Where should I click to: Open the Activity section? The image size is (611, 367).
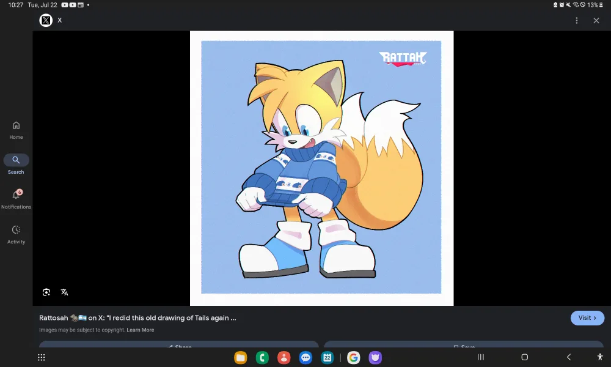16,234
